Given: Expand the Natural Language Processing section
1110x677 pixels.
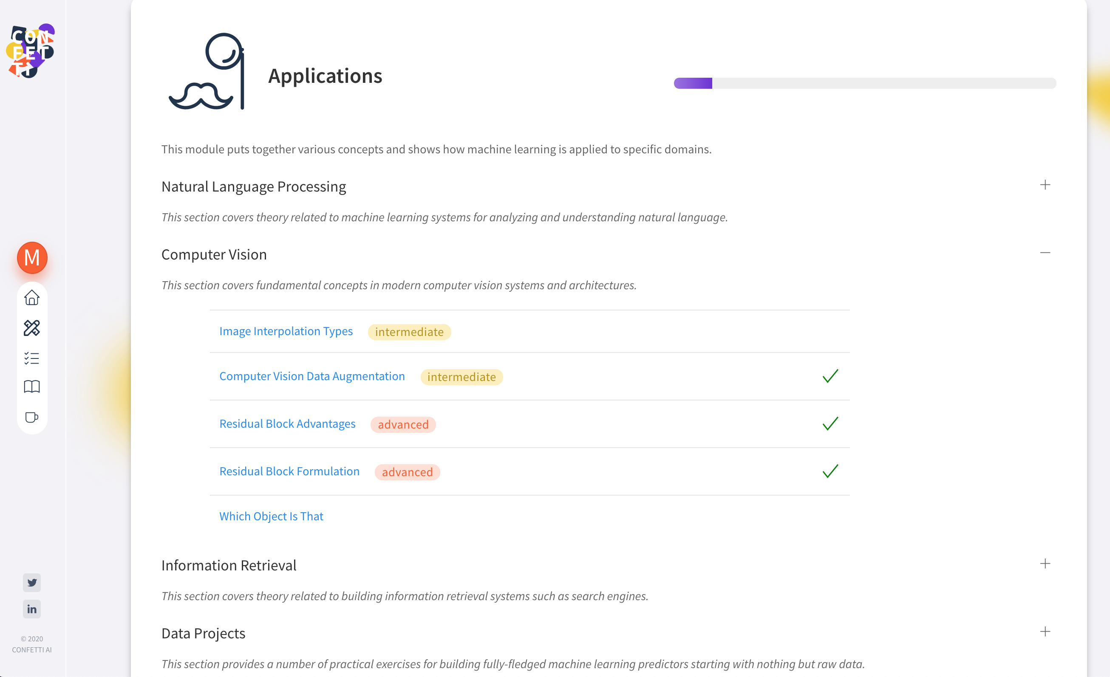Looking at the screenshot, I should pyautogui.click(x=1045, y=185).
